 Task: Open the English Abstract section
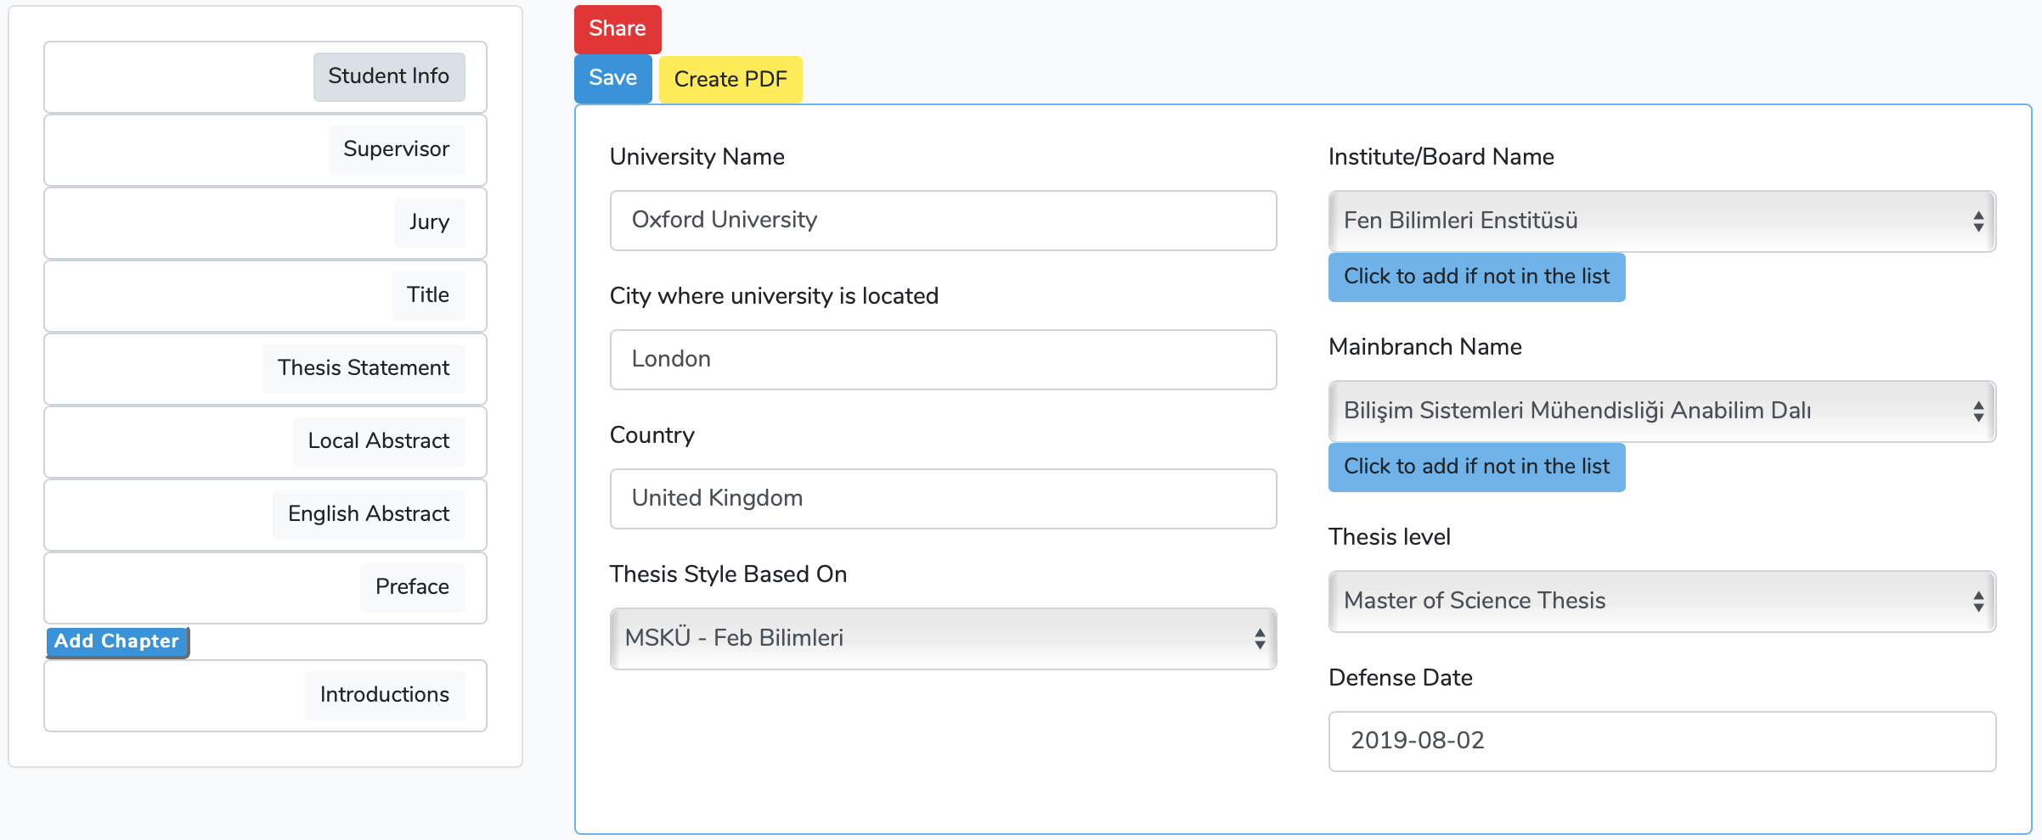(x=368, y=514)
